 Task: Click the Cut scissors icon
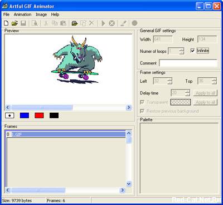point(46,23)
